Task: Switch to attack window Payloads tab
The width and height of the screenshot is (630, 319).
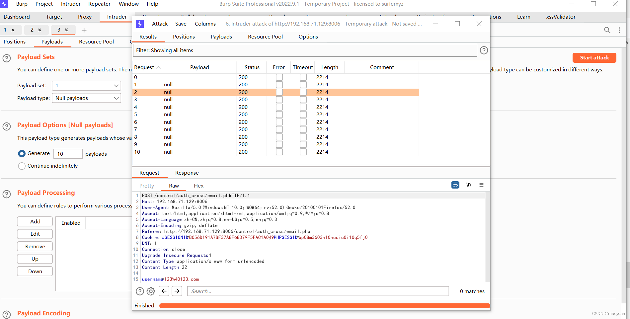Action: [221, 37]
